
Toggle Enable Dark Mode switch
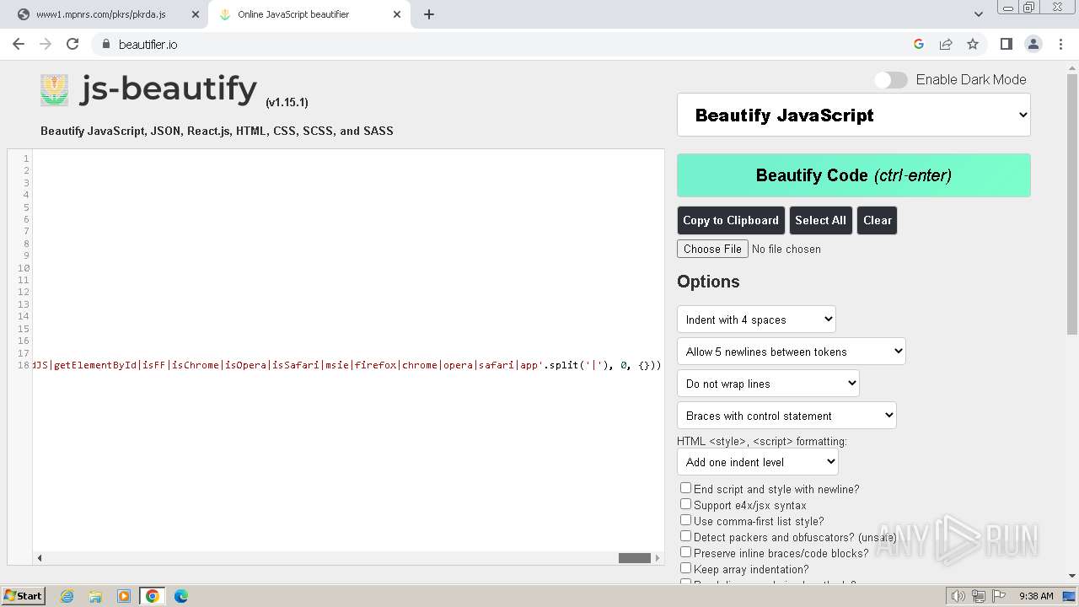click(x=891, y=80)
